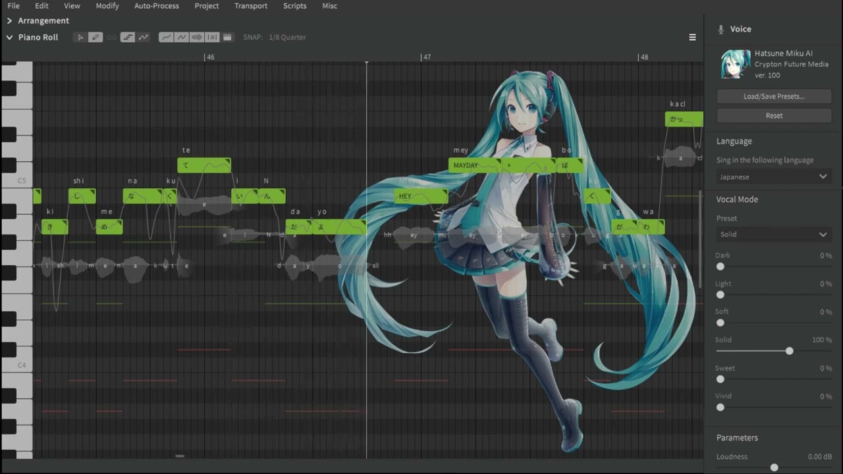The height and width of the screenshot is (474, 843).
Task: Open the Japanese language dropdown
Action: pos(774,176)
